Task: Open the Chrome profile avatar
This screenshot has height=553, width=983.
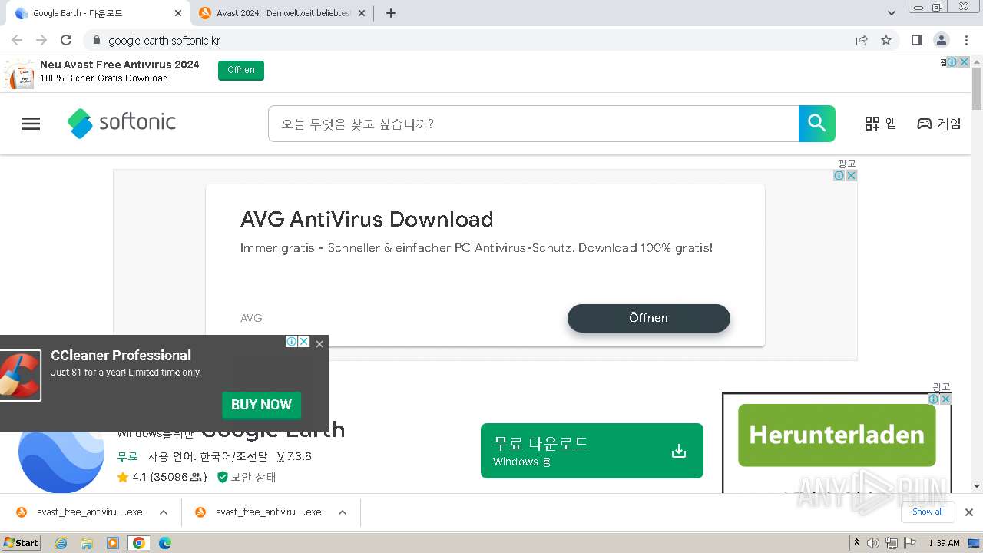Action: pos(942,40)
